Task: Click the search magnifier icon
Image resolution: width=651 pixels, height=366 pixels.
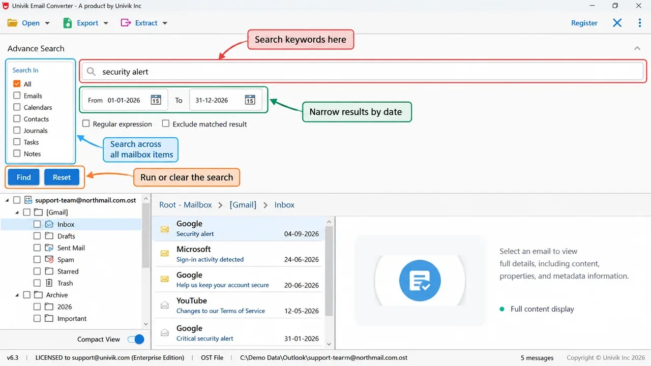Action: pos(91,72)
